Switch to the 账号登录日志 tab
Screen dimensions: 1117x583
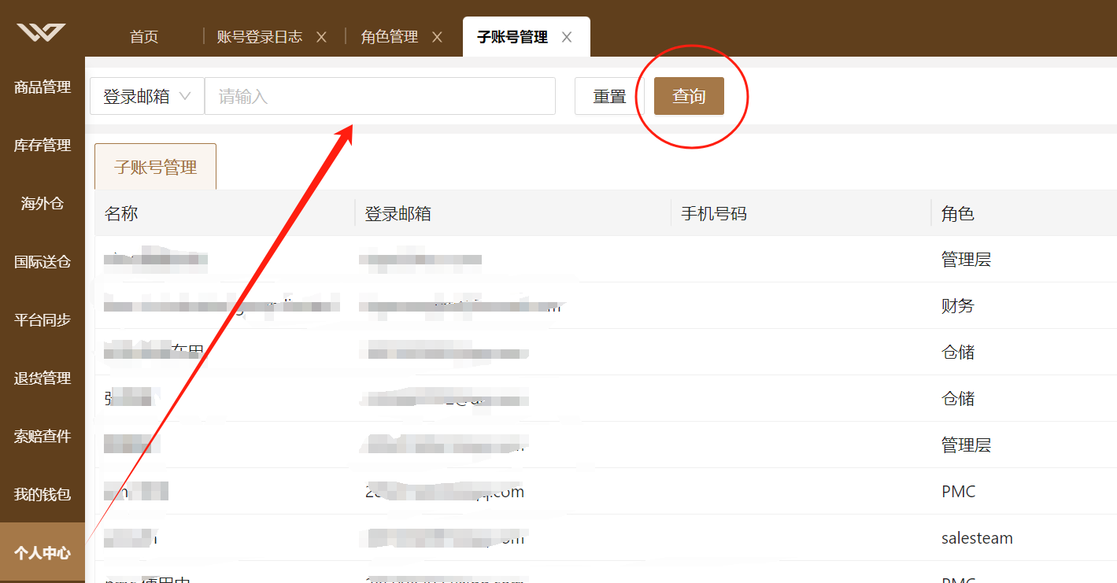[260, 37]
